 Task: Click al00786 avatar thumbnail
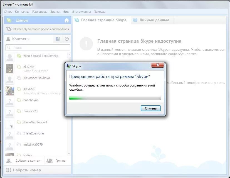(10, 69)
